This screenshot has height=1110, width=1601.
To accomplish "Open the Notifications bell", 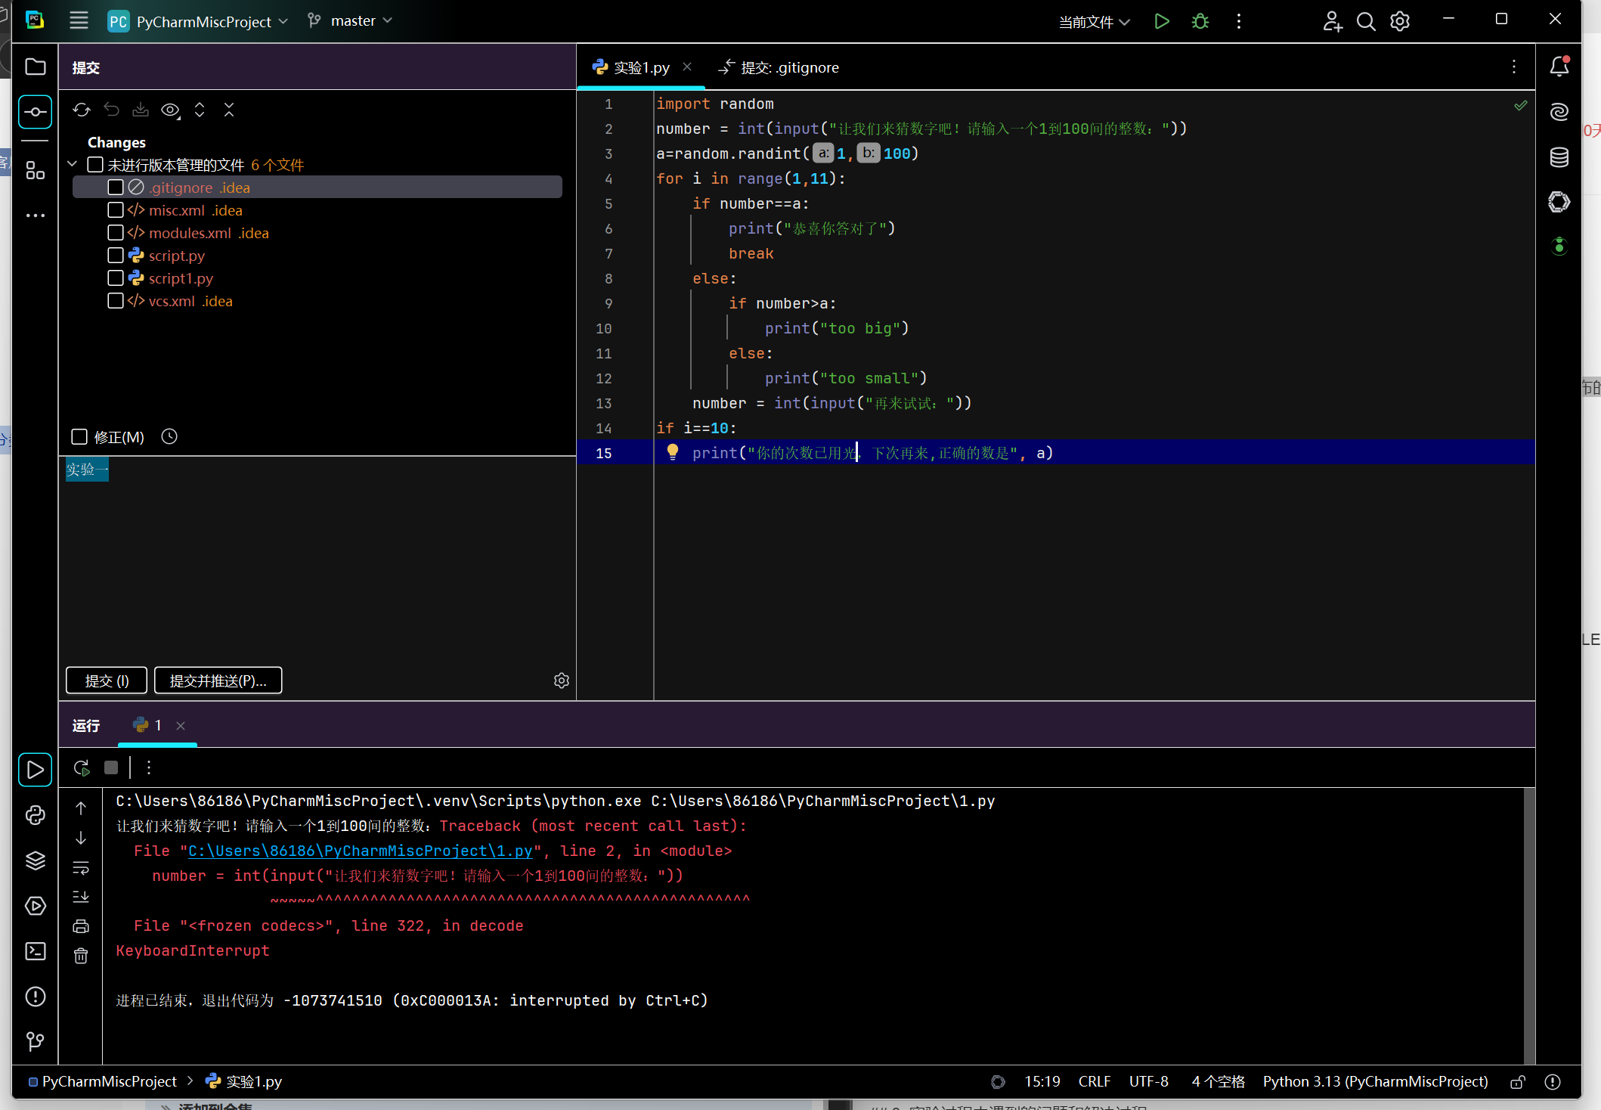I will pyautogui.click(x=1559, y=67).
